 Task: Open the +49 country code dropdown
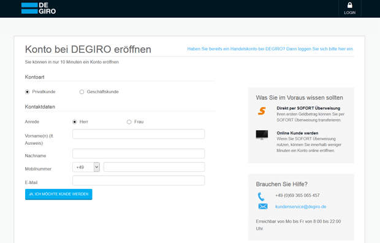[x=86, y=167]
